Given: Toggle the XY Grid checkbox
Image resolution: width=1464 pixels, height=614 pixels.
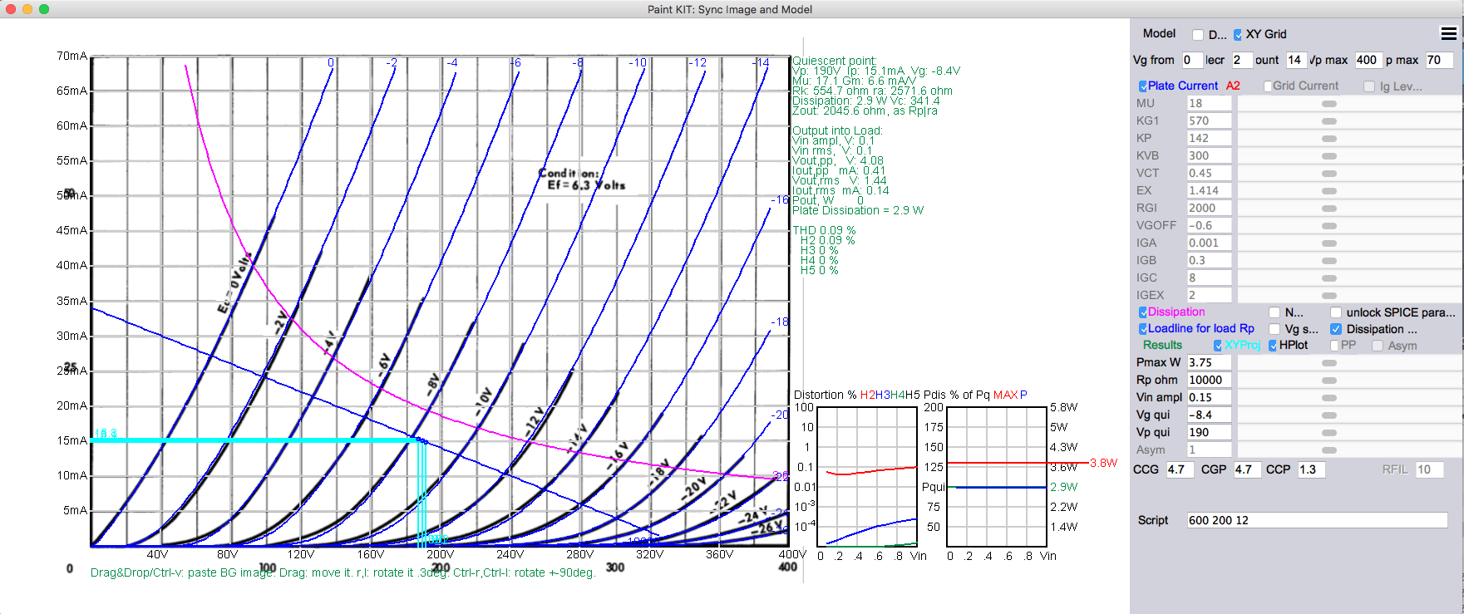Looking at the screenshot, I should [x=1238, y=35].
